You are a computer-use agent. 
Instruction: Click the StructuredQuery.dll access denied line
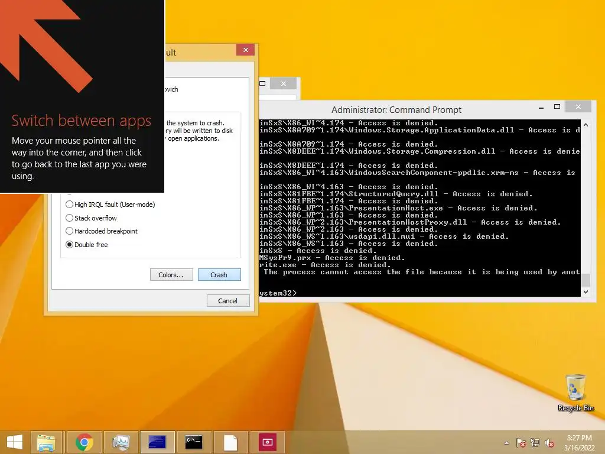(x=396, y=194)
